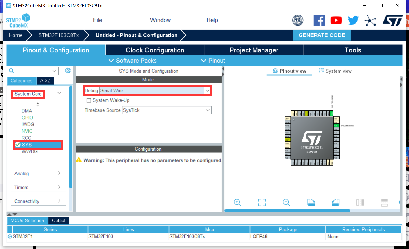The width and height of the screenshot is (409, 249).
Task: Select the Pinout view tab
Action: (x=290, y=71)
